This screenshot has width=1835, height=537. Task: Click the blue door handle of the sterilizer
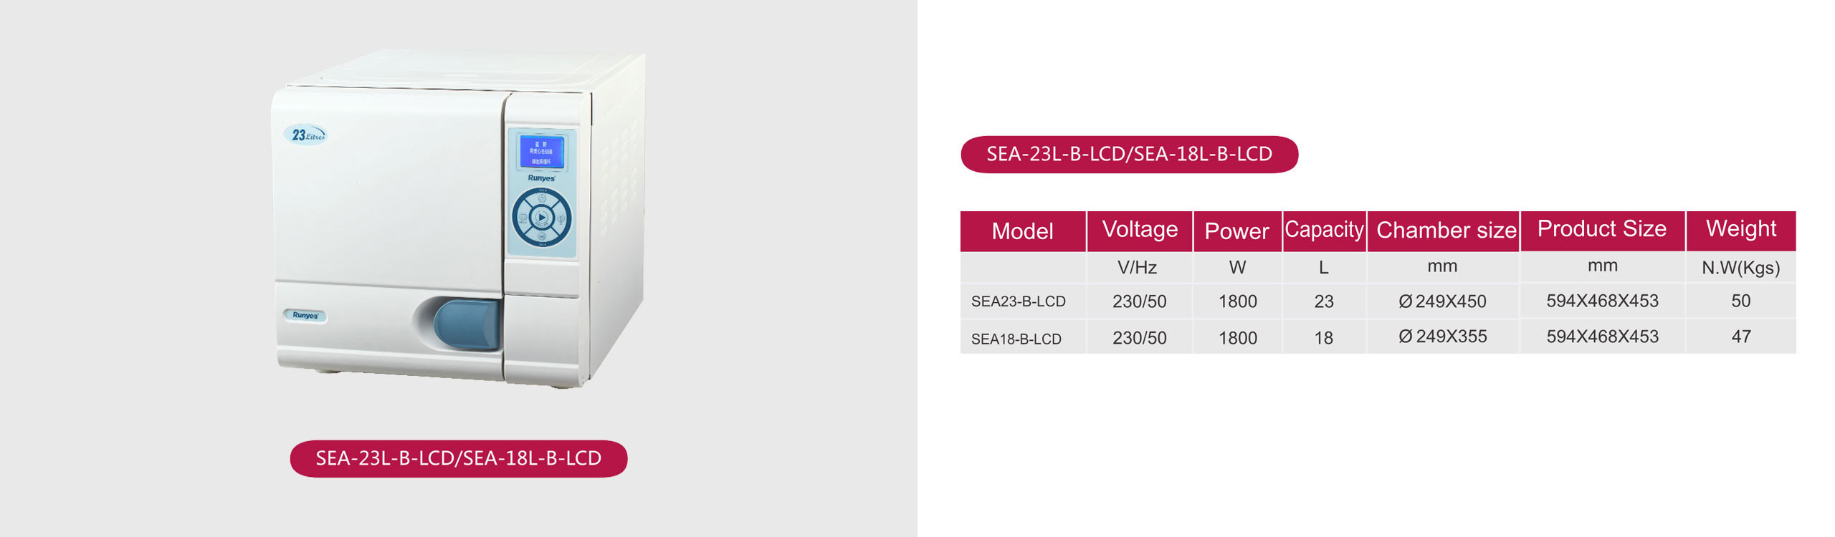(467, 324)
